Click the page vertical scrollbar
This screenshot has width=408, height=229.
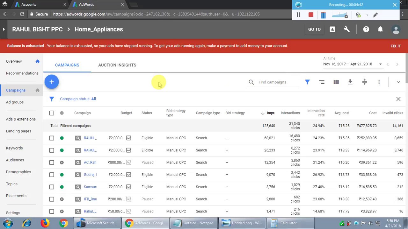point(406,68)
